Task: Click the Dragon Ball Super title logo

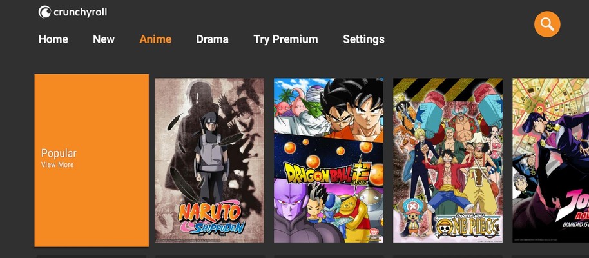Action: (x=328, y=173)
